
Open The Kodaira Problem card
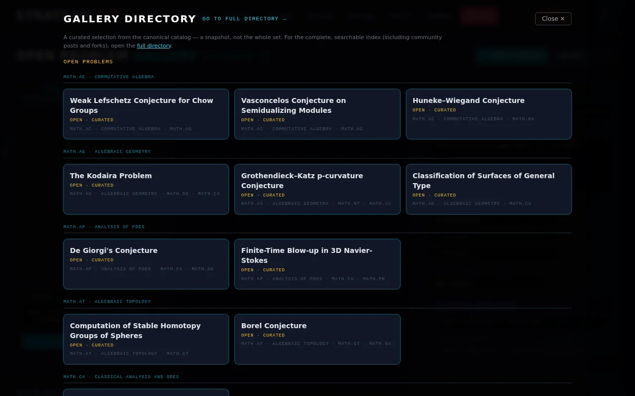click(146, 189)
